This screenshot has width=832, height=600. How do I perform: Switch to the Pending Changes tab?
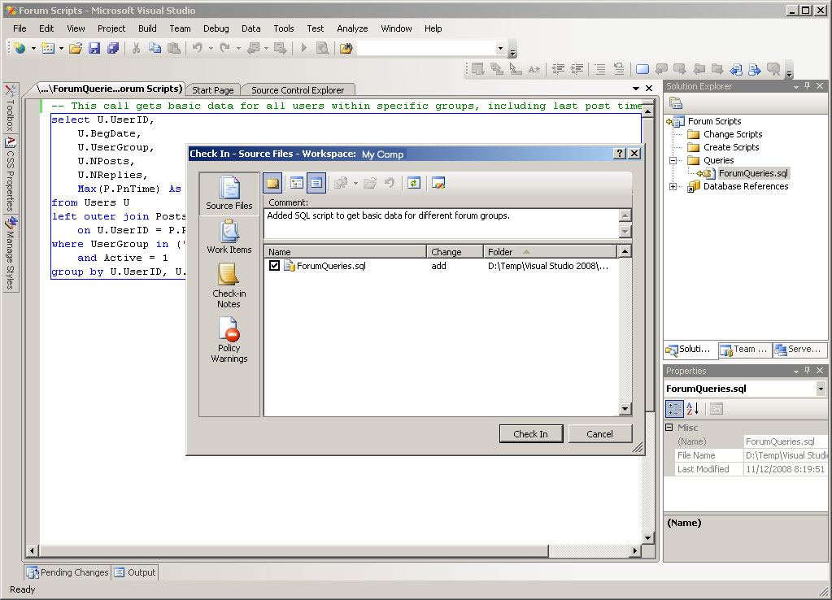[68, 572]
